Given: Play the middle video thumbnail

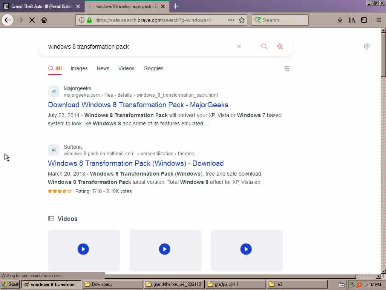Looking at the screenshot, I should click(x=165, y=250).
